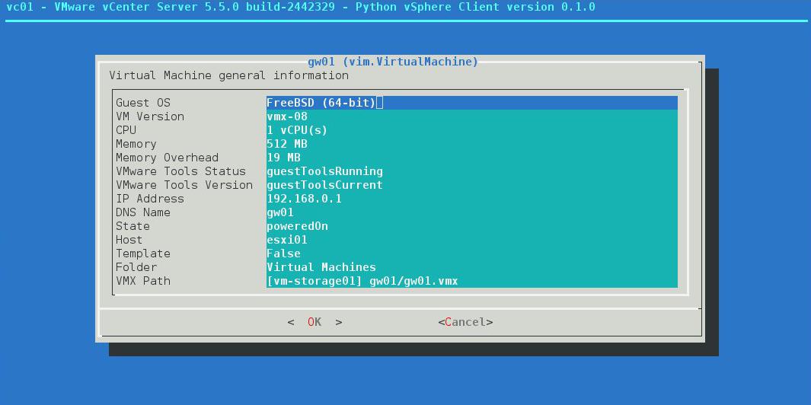Click the Folder label
The image size is (811, 405).
[x=136, y=267]
